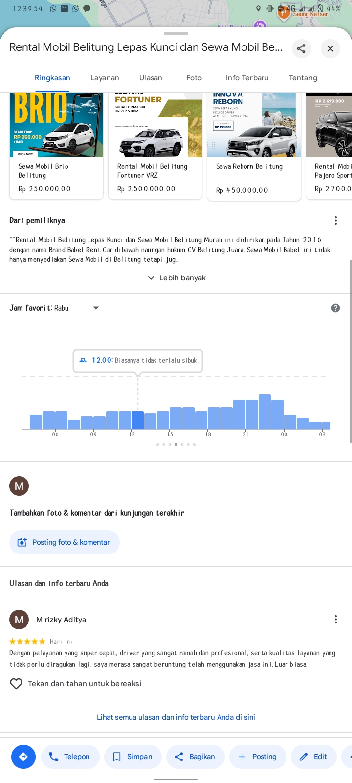Tap the 12.00 busyness tooltip

(x=138, y=361)
